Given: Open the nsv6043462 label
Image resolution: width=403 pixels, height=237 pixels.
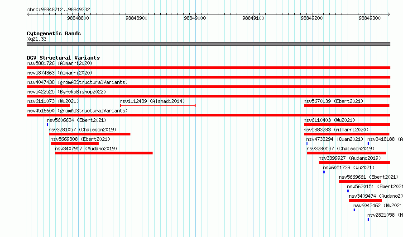Looking at the screenshot, I should coord(378,205).
